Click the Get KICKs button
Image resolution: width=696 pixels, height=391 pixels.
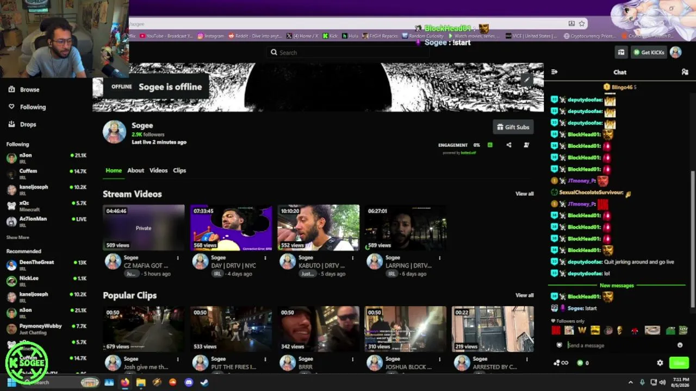tap(649, 52)
